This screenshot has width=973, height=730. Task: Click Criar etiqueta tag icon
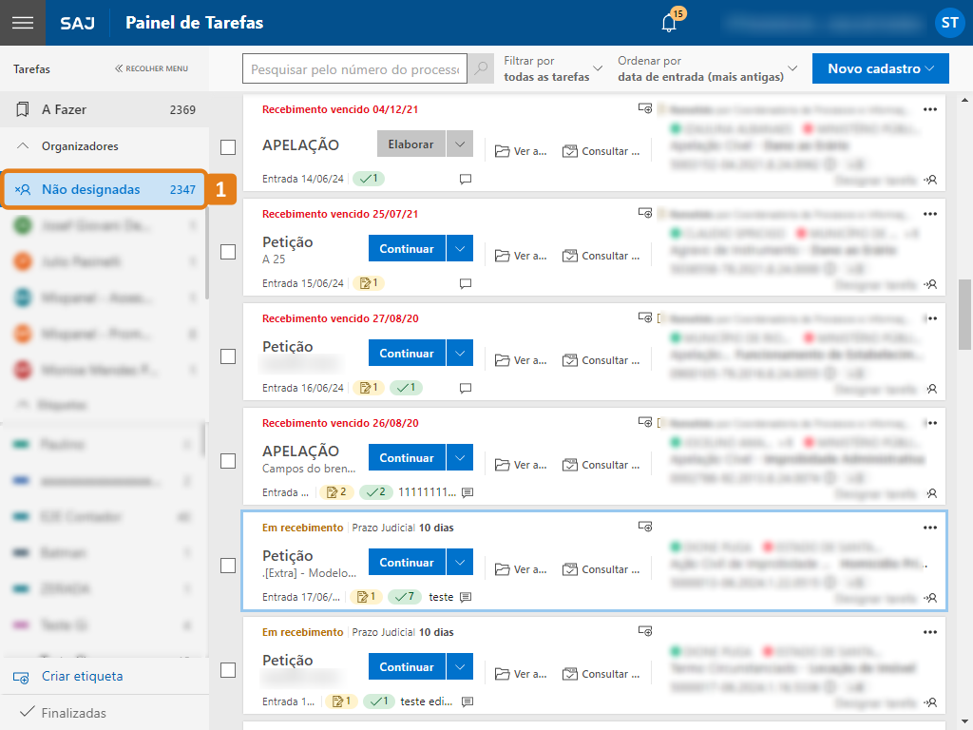(x=22, y=677)
